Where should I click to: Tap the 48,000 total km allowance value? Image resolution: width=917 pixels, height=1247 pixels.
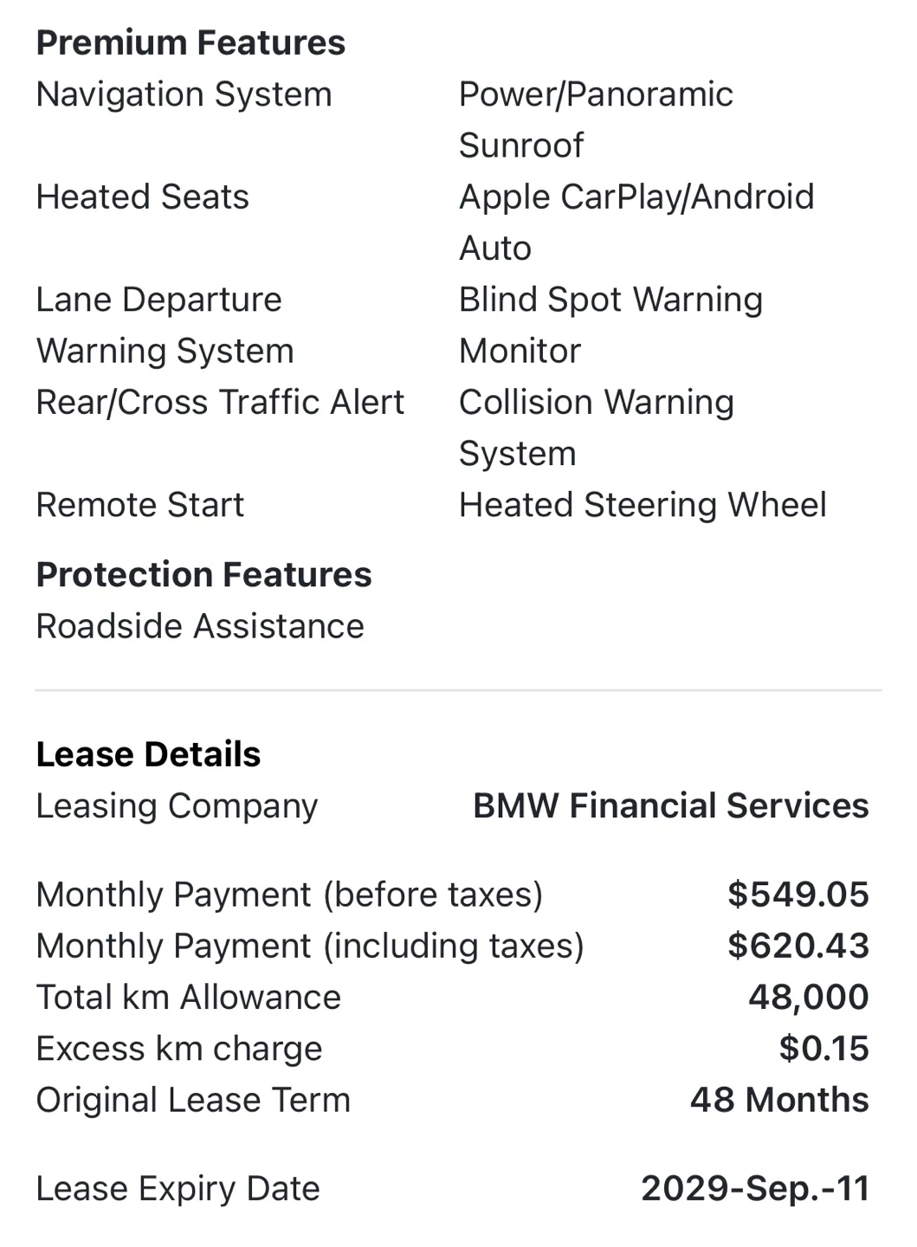(808, 998)
